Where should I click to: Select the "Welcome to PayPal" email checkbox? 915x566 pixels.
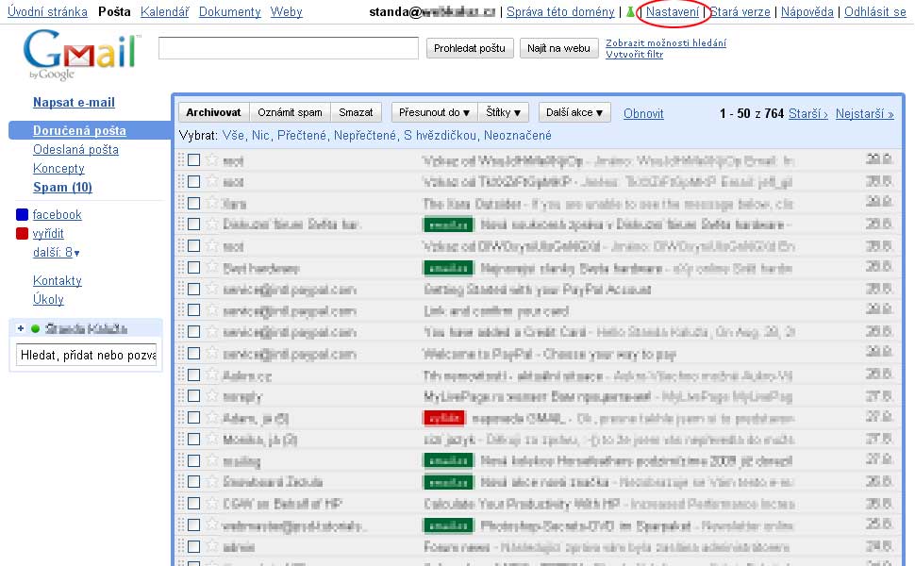coord(193,353)
